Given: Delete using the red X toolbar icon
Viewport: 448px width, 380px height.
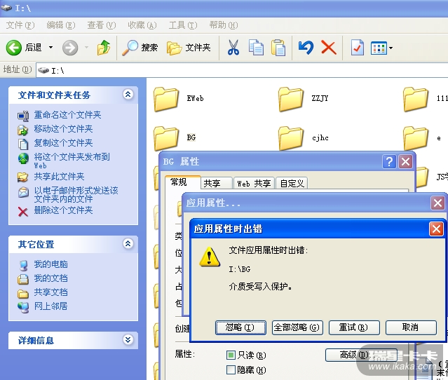Looking at the screenshot, I should click(329, 48).
